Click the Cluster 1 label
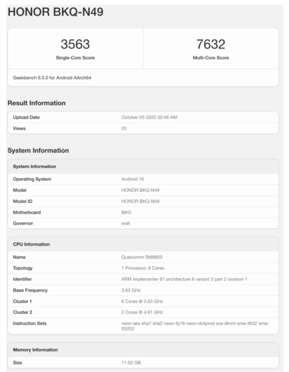The image size is (289, 372). pyautogui.click(x=22, y=301)
